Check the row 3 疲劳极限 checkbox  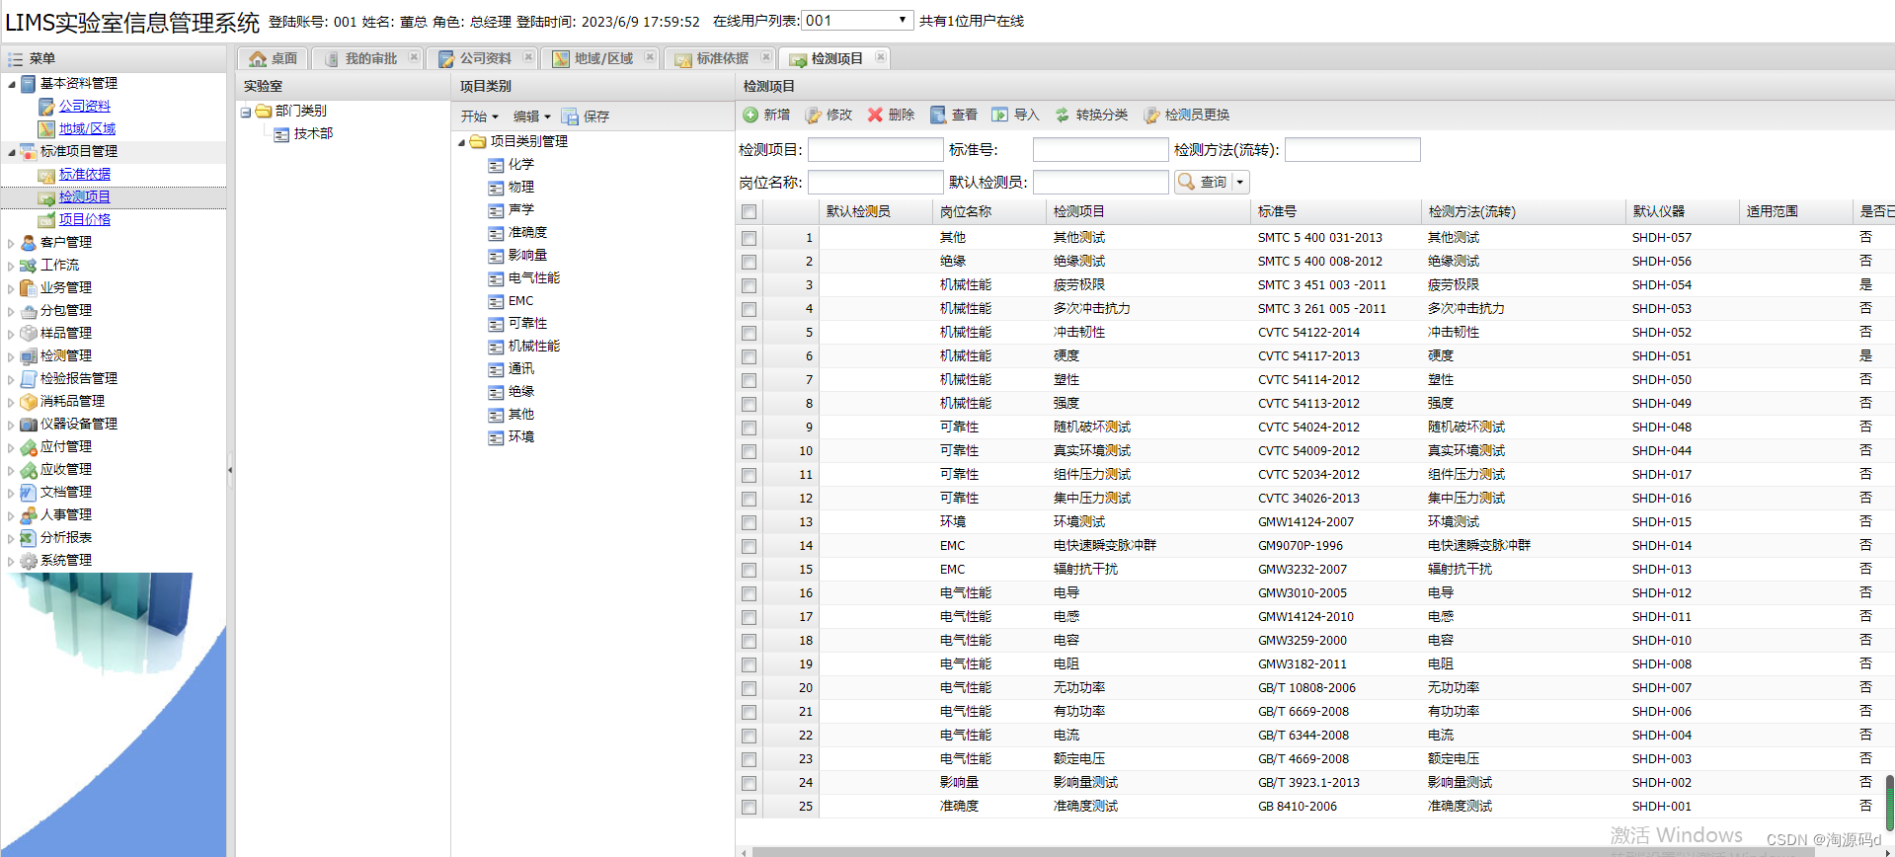coord(750,286)
